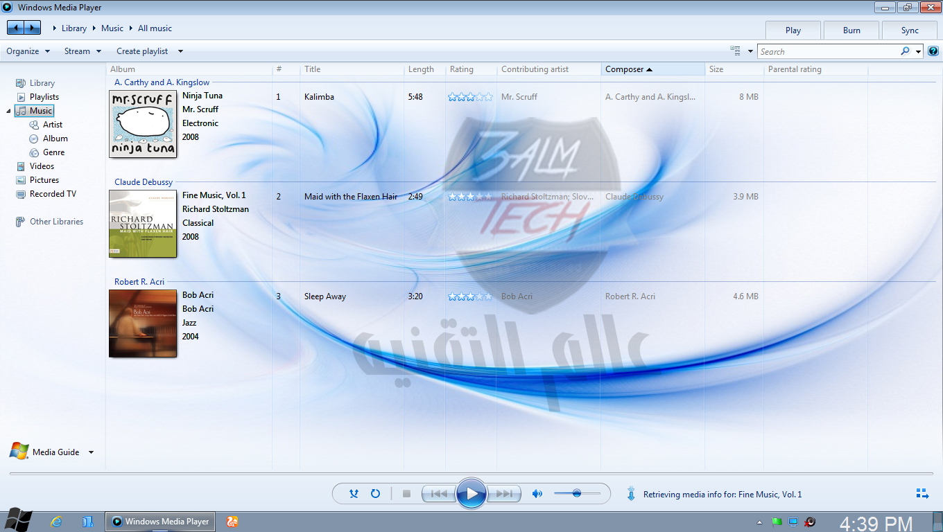Click Library in the breadcrumb
943x532 pixels.
point(74,28)
